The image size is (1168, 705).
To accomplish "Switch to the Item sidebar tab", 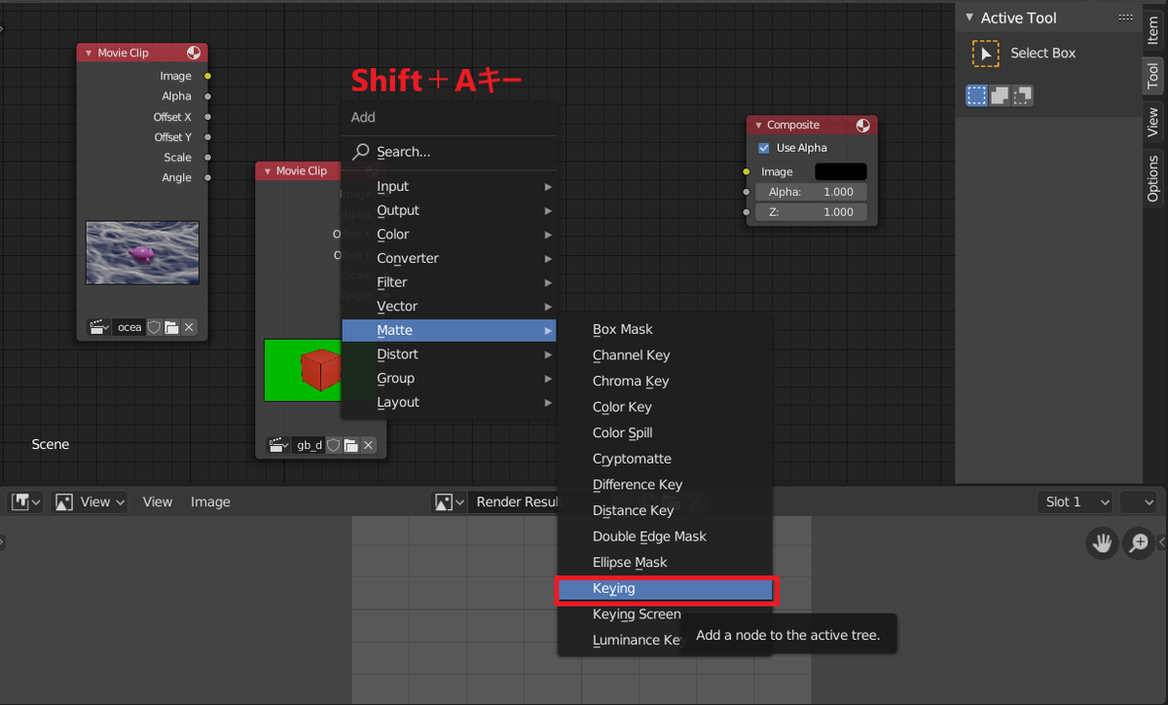I will 1153,29.
